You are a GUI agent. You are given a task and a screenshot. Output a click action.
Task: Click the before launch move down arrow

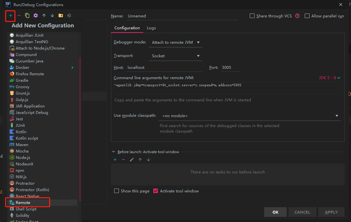(x=148, y=160)
